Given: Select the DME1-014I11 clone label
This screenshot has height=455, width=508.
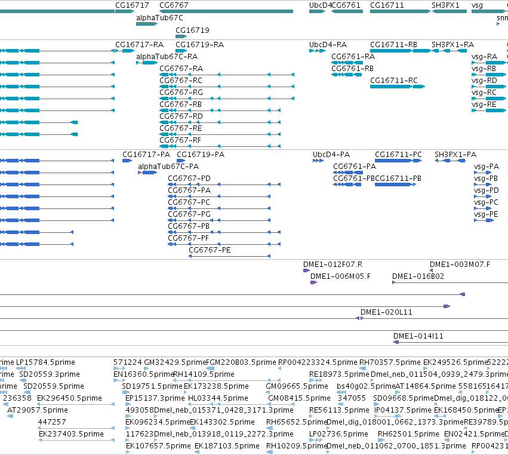Looking at the screenshot, I should (418, 336).
